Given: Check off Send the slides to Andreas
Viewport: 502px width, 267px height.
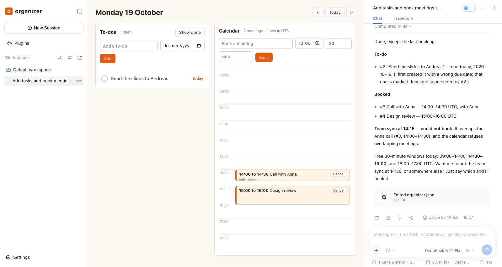Looking at the screenshot, I should pos(104,79).
